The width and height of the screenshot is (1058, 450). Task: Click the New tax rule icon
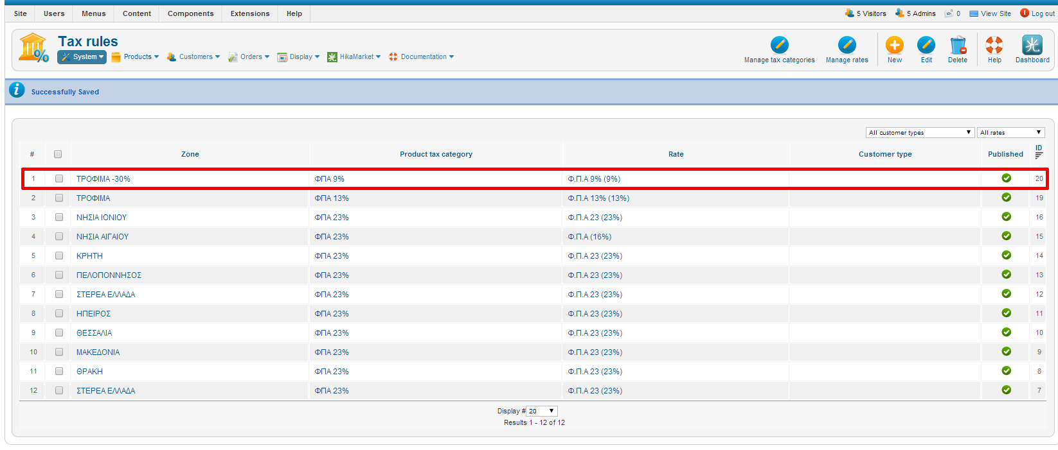click(x=894, y=45)
